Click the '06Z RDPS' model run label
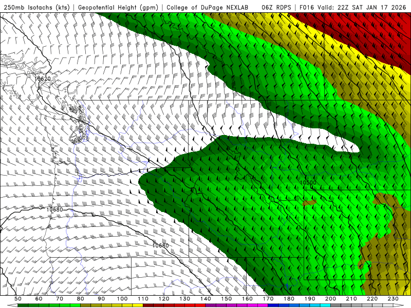The height and width of the screenshot is (308, 411). pyautogui.click(x=276, y=8)
